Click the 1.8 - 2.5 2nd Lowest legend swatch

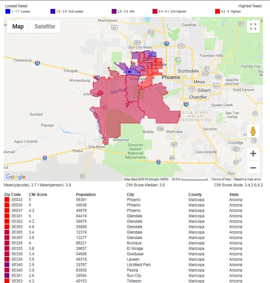point(53,11)
